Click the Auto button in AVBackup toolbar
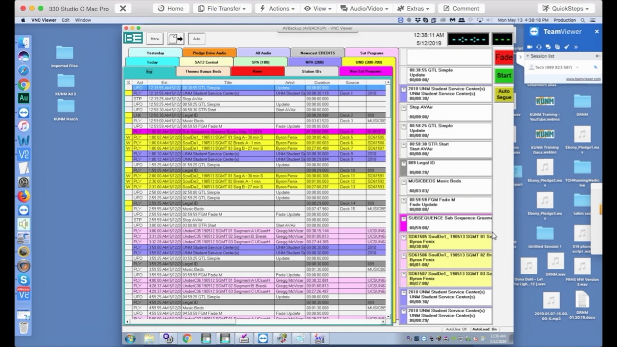 point(197,39)
